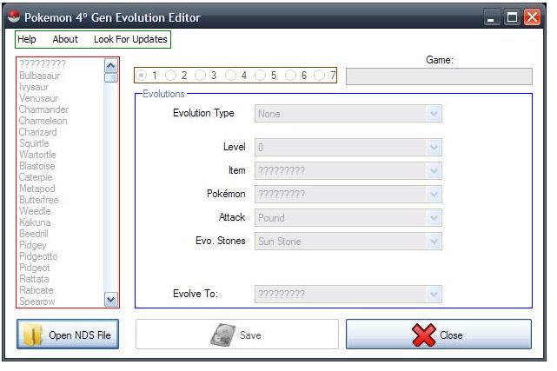557x371 pixels.
Task: Select Blastoise in the list
Action: point(37,166)
